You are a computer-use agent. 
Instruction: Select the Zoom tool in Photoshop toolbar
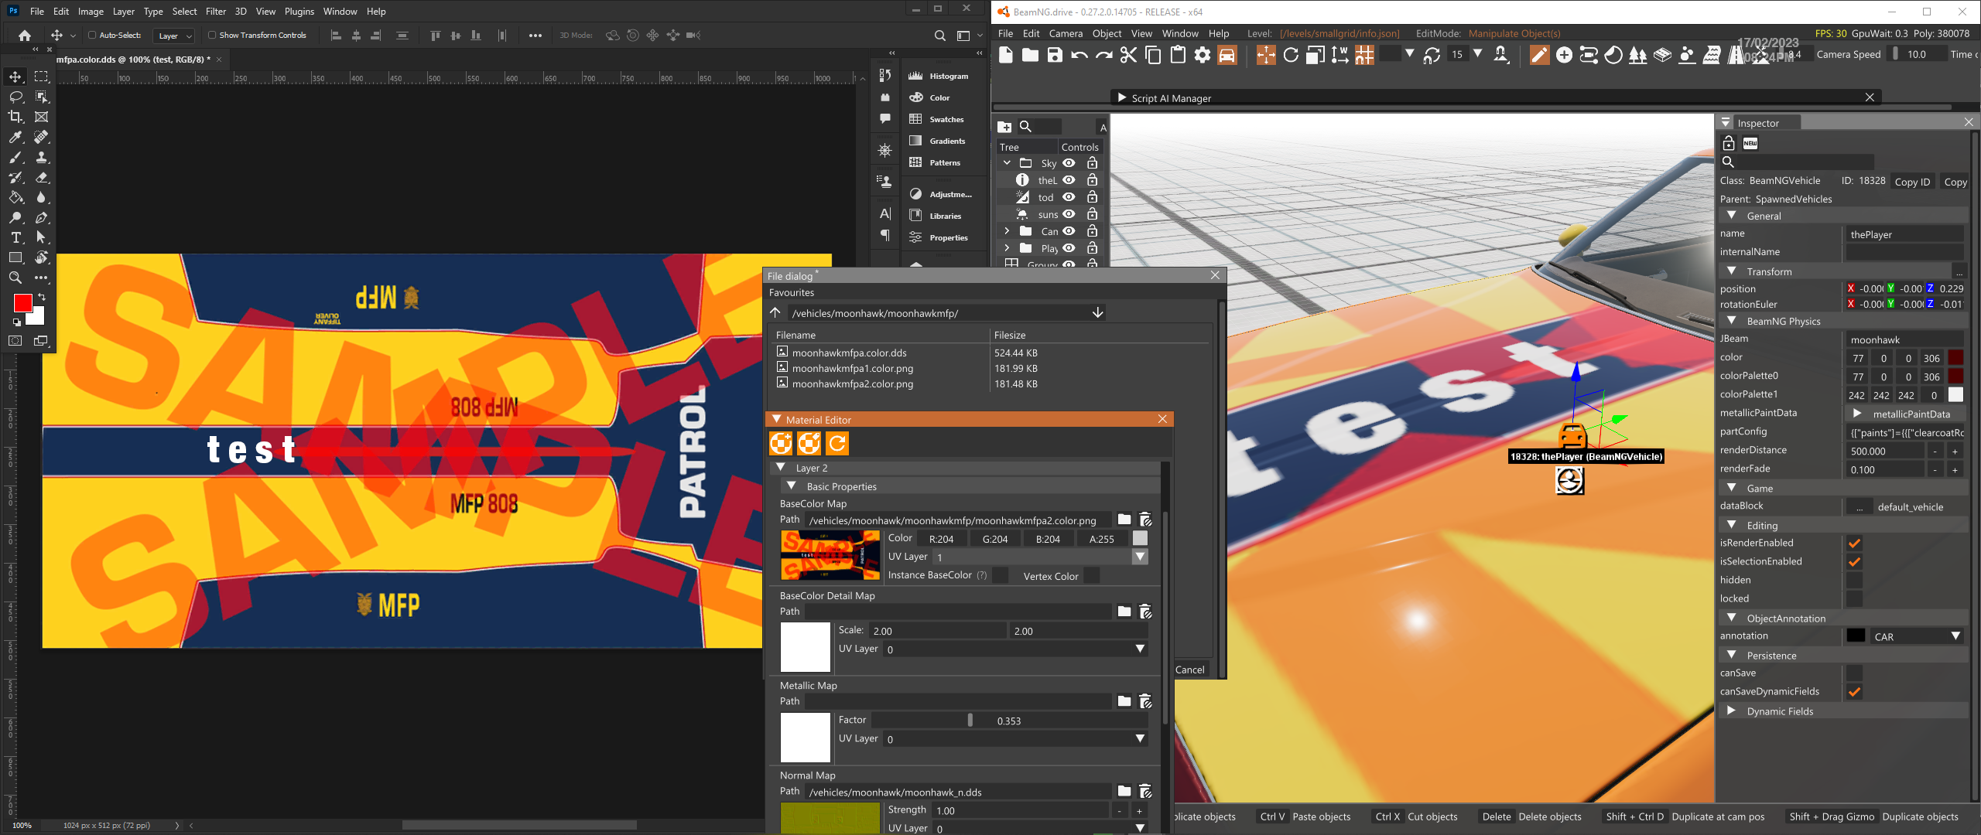tap(15, 278)
